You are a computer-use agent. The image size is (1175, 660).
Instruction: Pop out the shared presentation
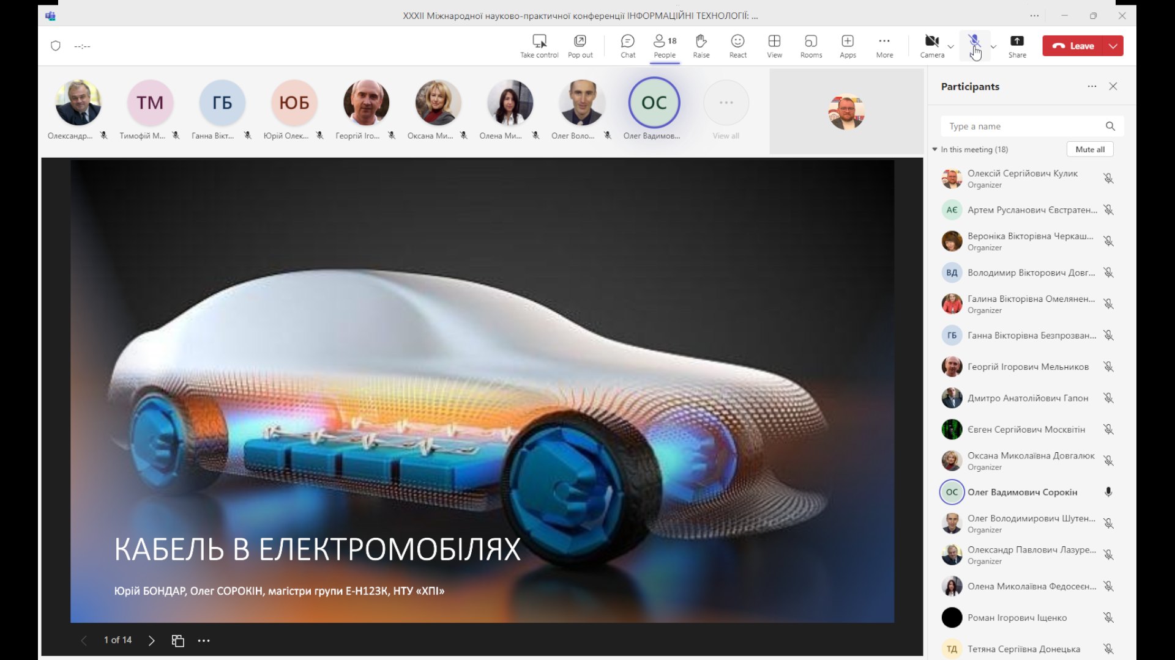pos(580,42)
